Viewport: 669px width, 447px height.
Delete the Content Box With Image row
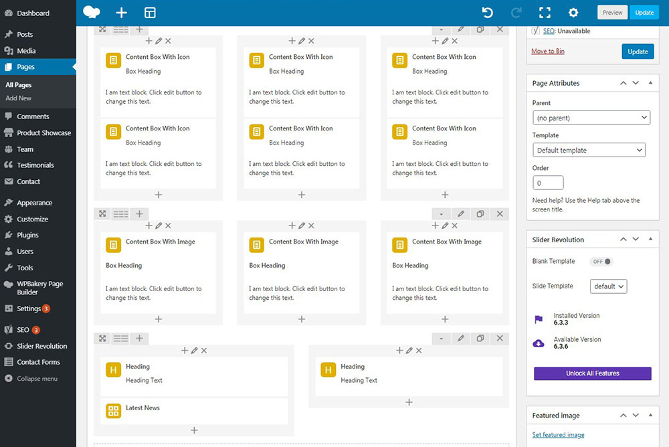coord(500,213)
